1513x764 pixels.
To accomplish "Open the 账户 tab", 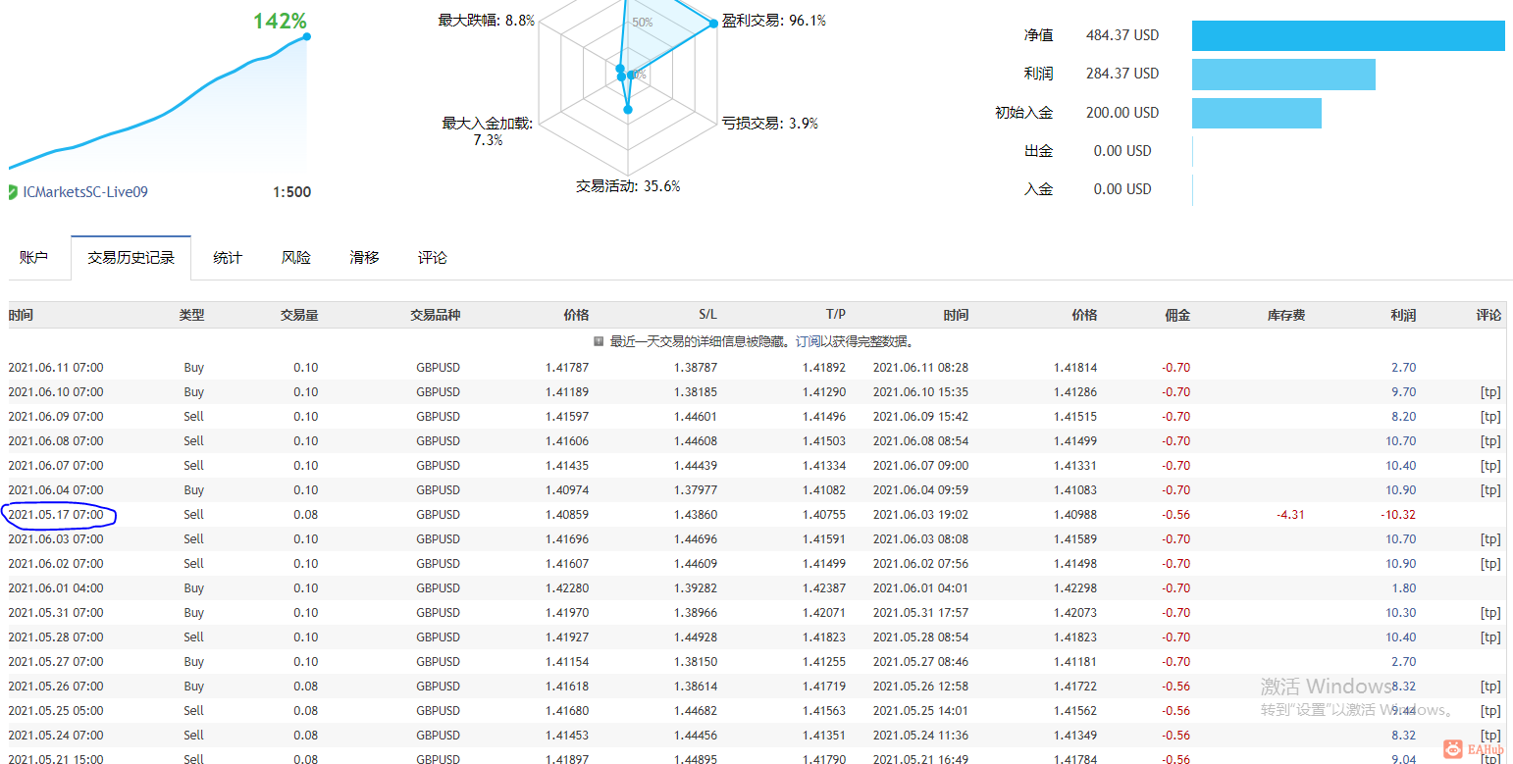I will pyautogui.click(x=33, y=257).
